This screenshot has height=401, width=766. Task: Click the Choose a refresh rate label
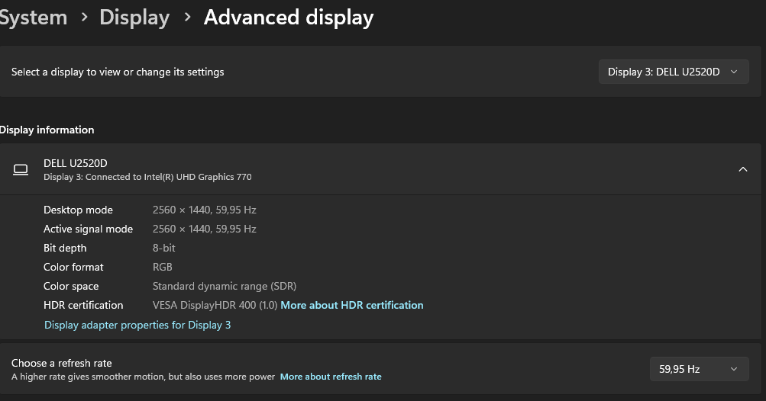pos(62,363)
